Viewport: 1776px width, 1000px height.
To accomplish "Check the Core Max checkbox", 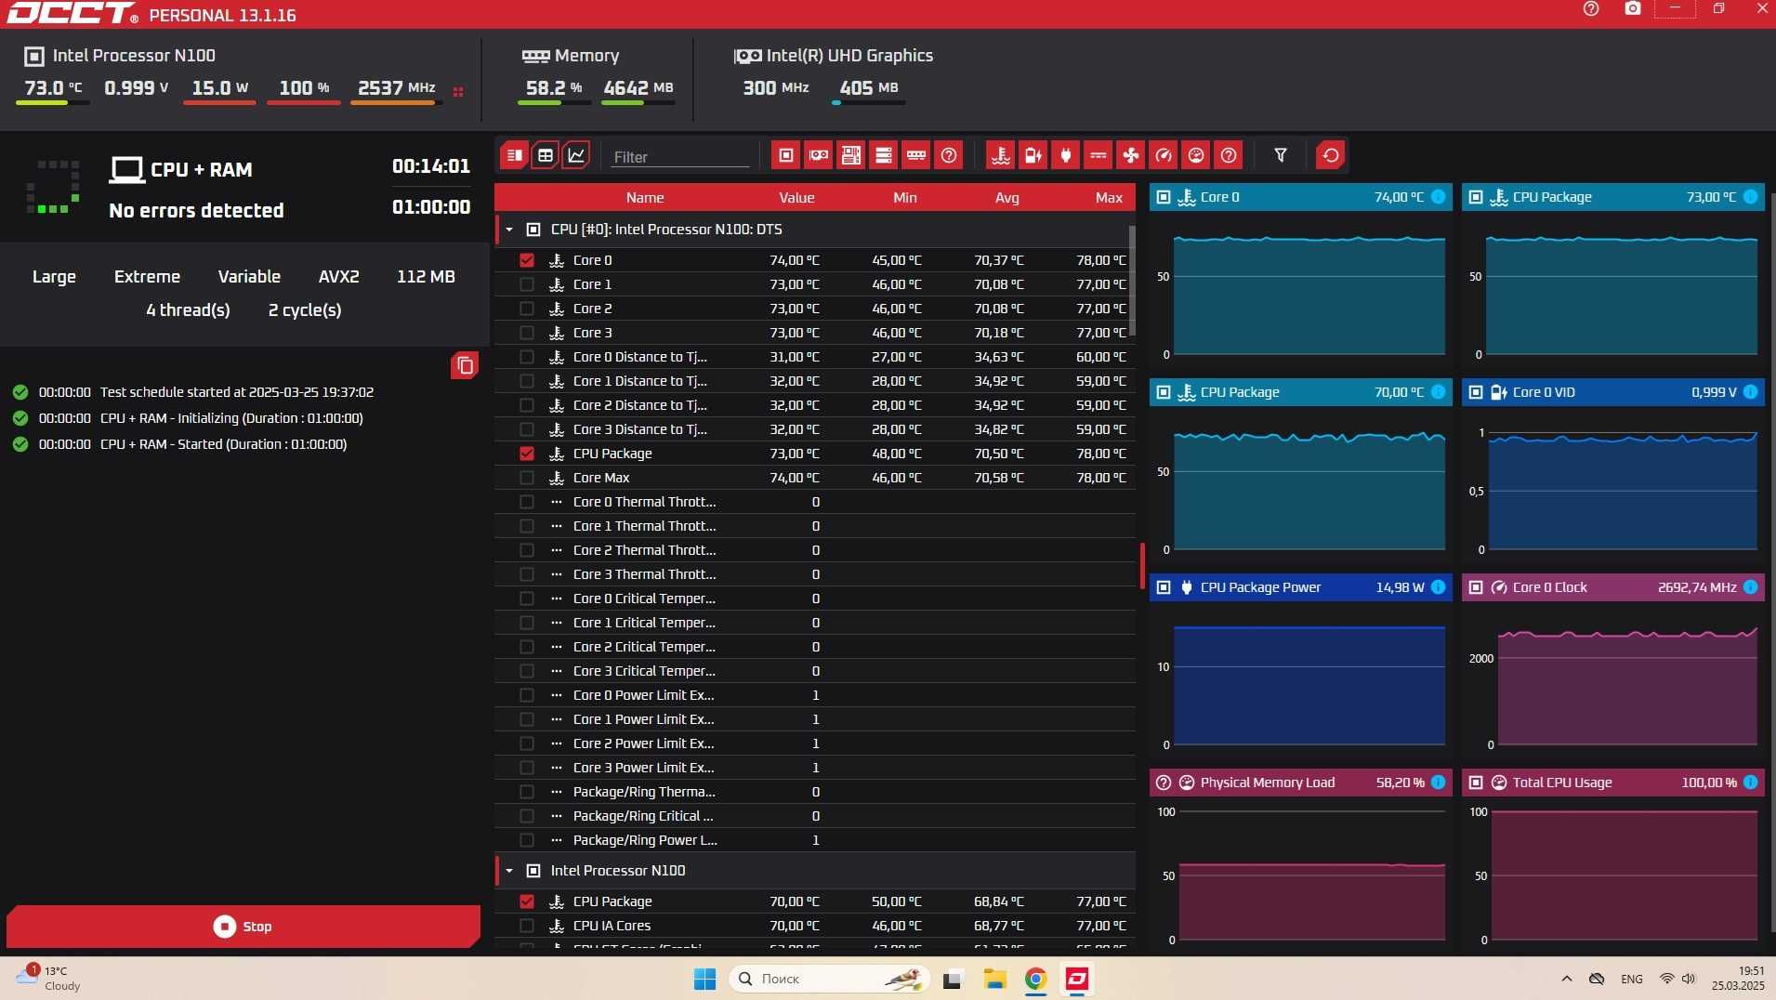I will (527, 478).
